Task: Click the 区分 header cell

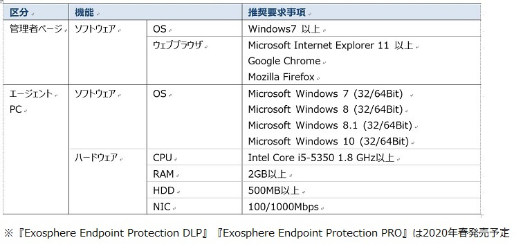Action: point(36,12)
